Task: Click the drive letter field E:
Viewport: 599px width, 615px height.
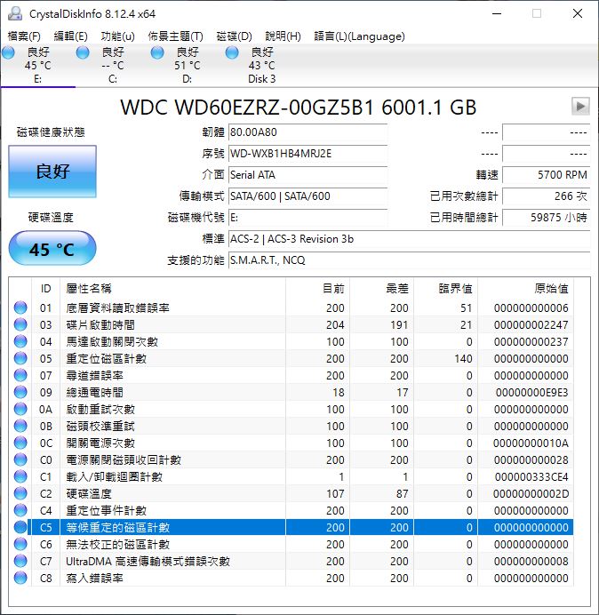Action: tap(307, 217)
